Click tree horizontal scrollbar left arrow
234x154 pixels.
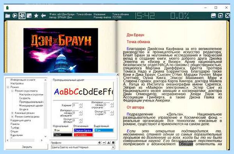click(8, 140)
